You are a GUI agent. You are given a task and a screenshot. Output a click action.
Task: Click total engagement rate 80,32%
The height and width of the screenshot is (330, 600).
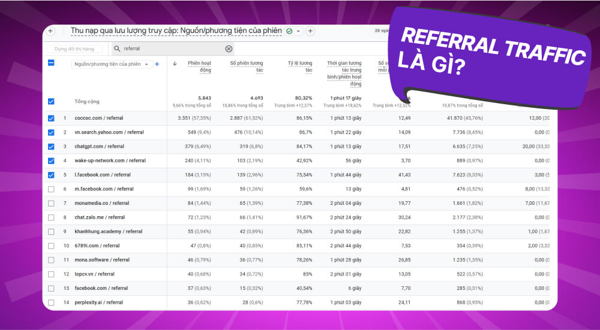pyautogui.click(x=304, y=98)
